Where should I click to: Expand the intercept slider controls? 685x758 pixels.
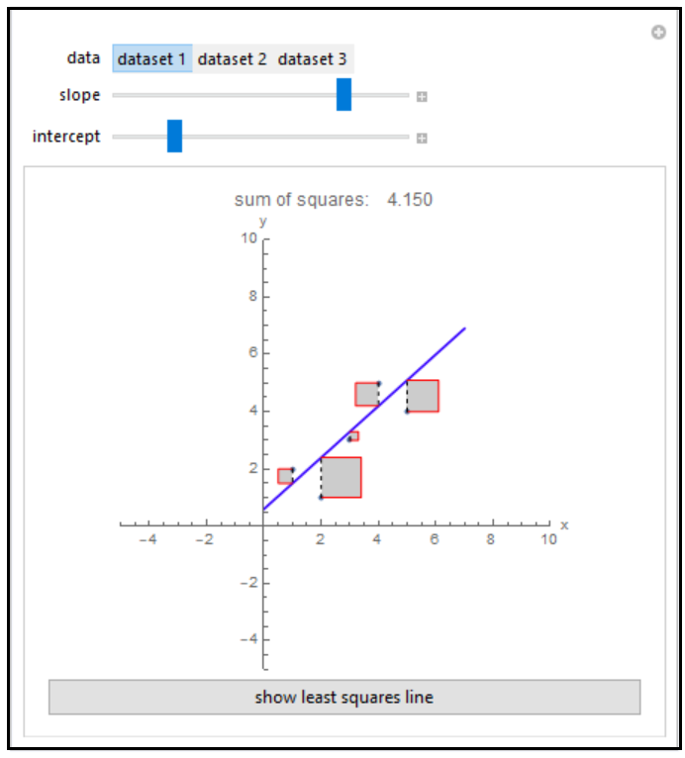pos(421,139)
